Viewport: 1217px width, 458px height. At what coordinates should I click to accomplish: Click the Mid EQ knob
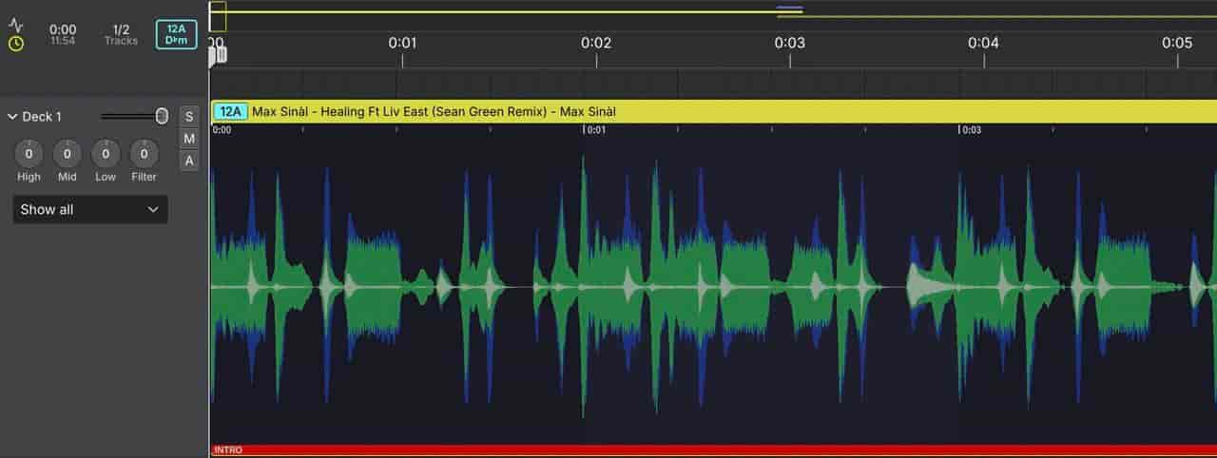click(67, 153)
